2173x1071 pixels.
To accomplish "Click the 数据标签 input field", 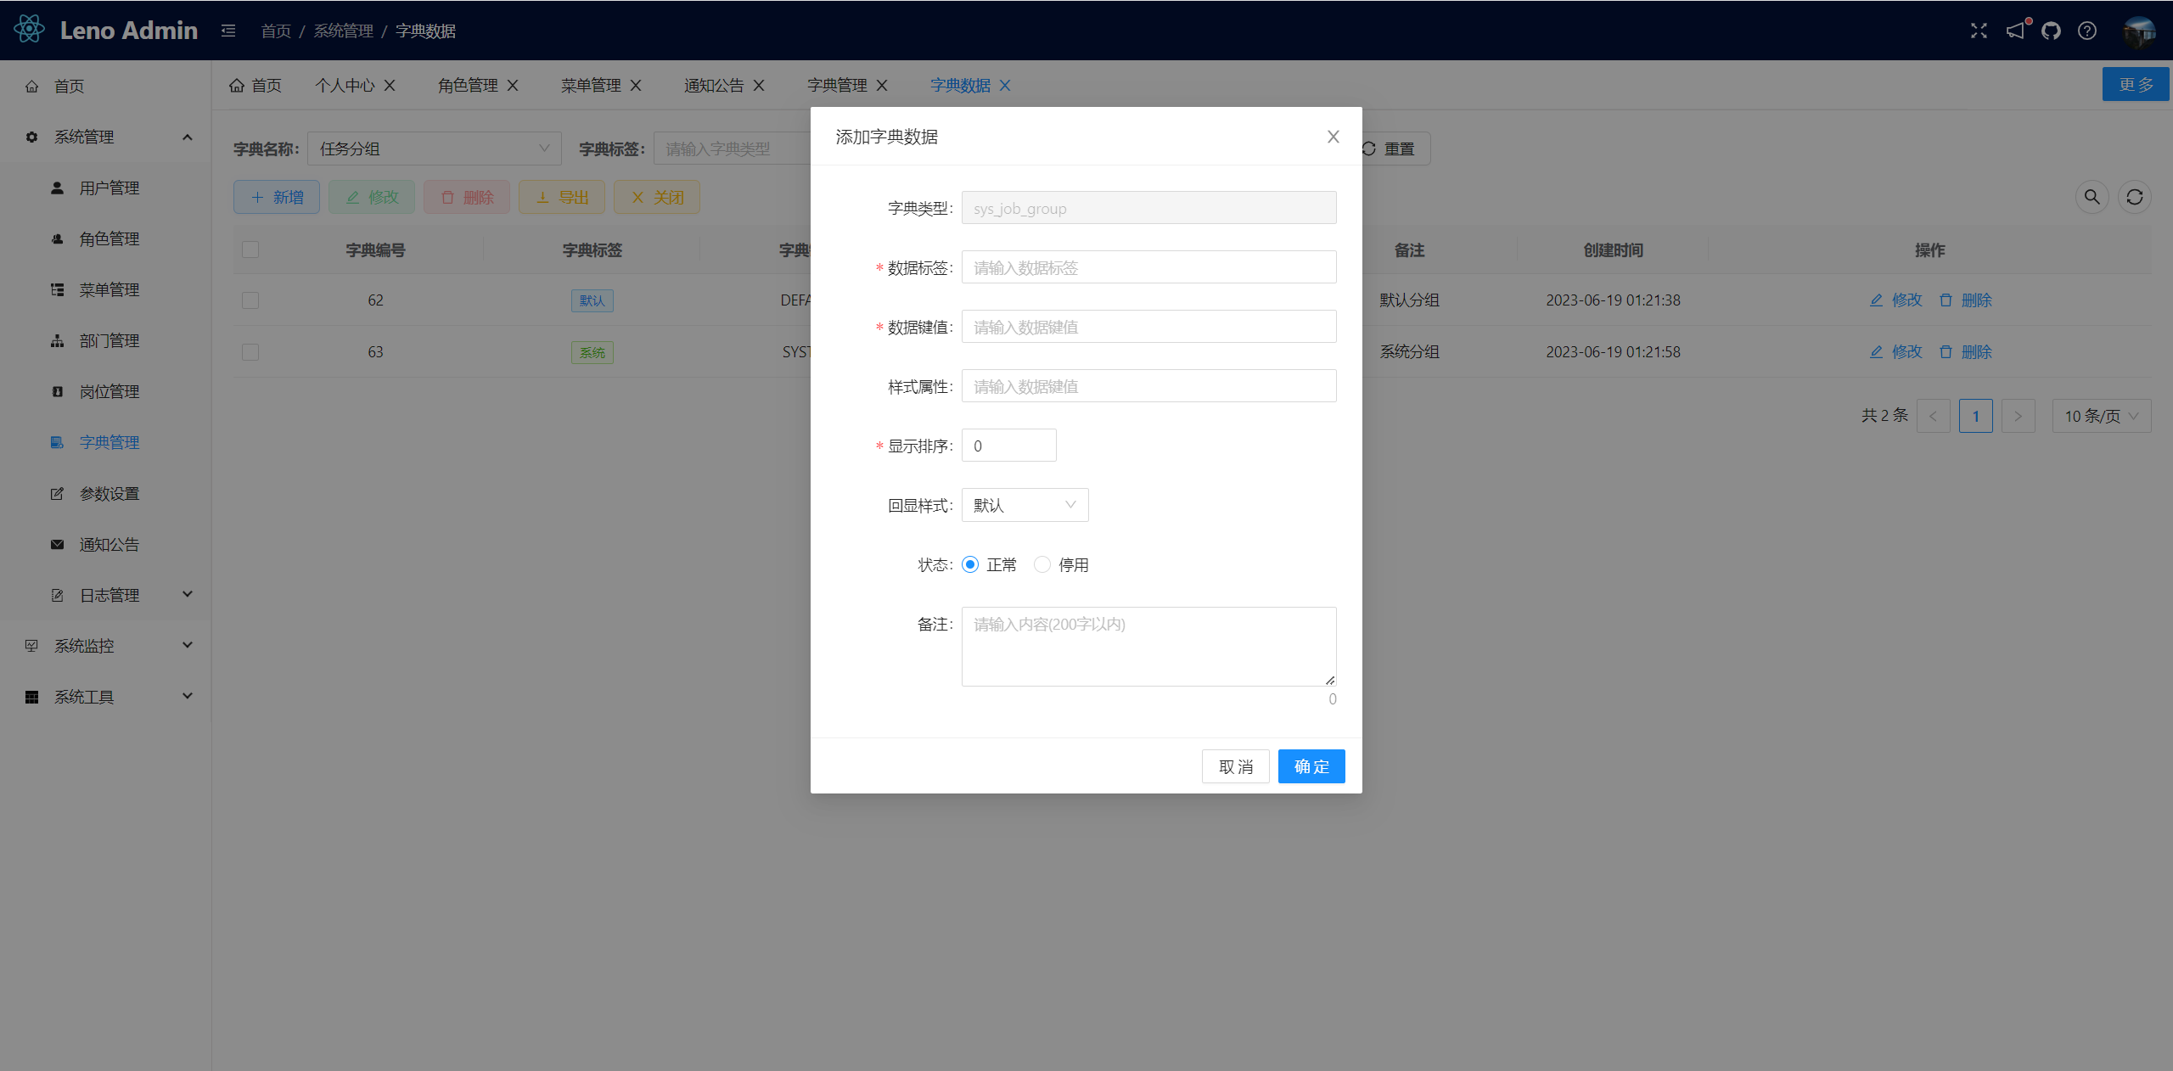I will coord(1148,267).
